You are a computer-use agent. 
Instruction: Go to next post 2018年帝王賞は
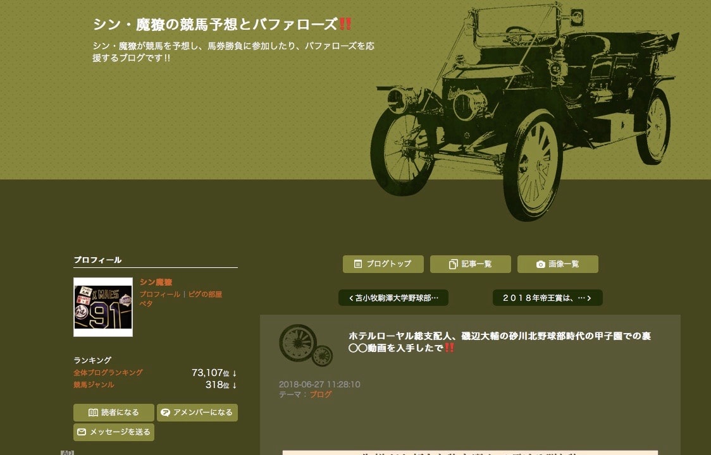pyautogui.click(x=547, y=298)
